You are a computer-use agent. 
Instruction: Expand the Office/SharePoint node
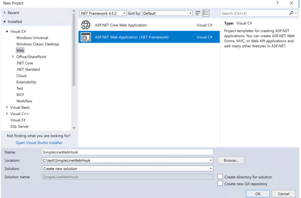coord(13,57)
